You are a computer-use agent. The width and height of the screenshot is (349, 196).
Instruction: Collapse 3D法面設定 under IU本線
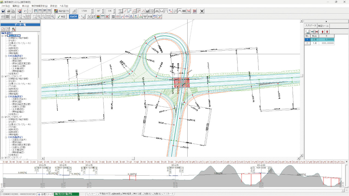click(6, 56)
